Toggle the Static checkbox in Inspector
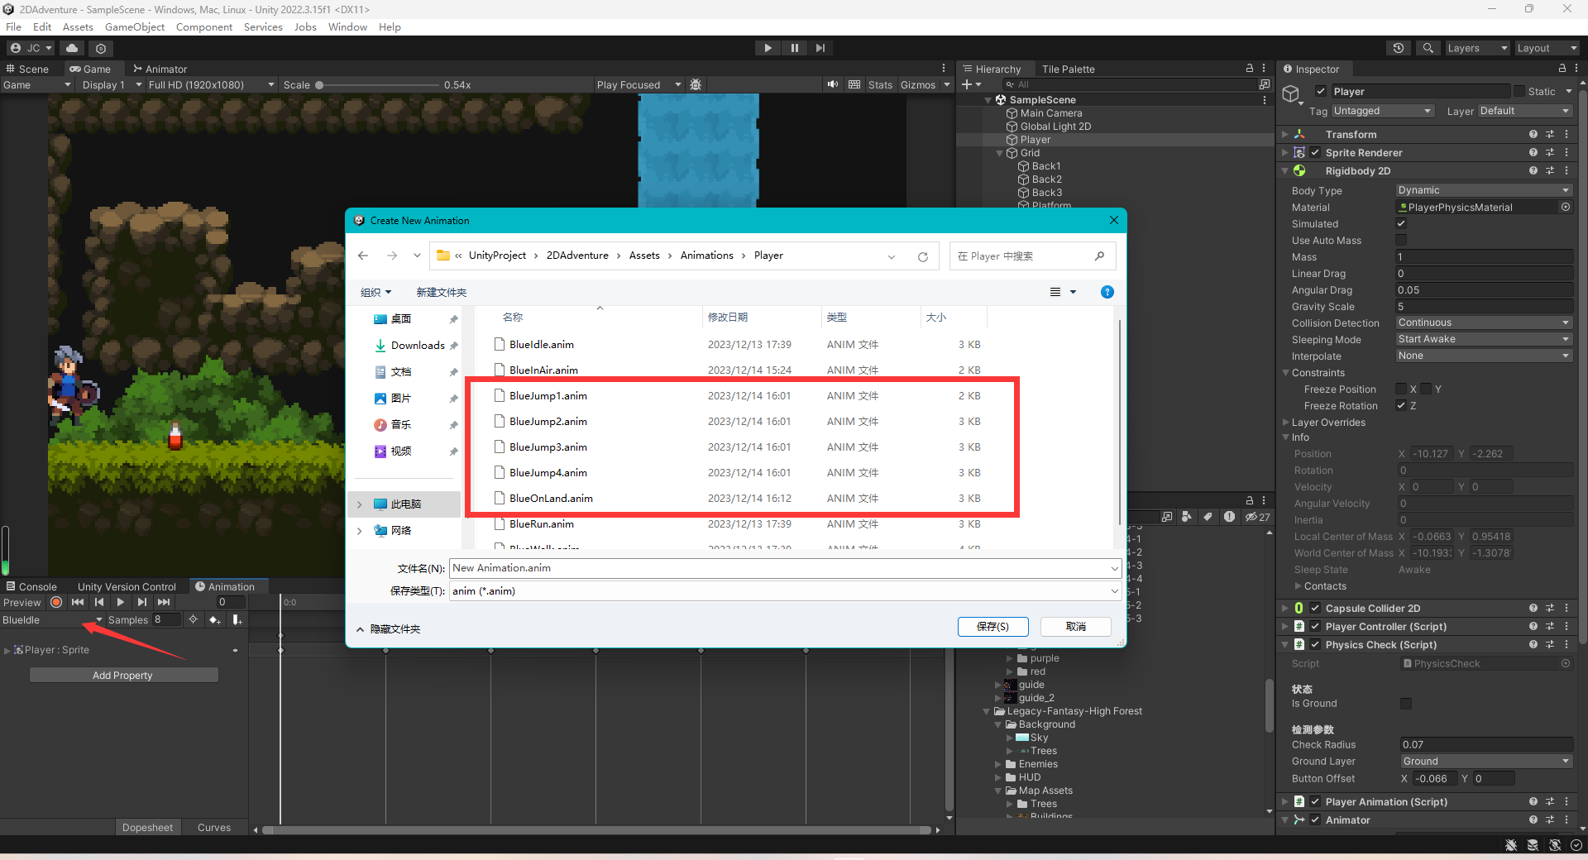Screen dimensions: 1588x860 1519,91
